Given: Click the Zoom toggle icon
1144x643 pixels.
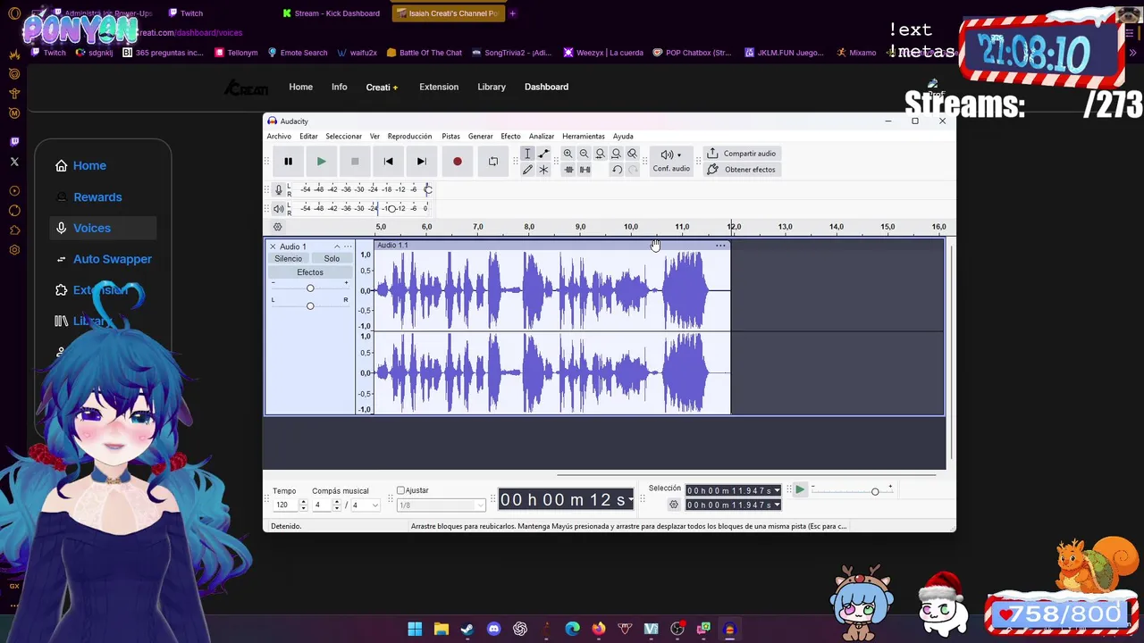Looking at the screenshot, I should (632, 154).
